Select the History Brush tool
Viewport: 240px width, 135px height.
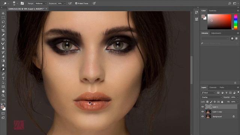[x=3, y=52]
